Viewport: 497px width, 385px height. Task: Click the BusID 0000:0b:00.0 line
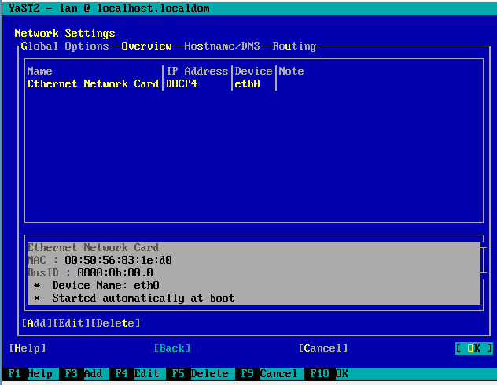point(90,272)
